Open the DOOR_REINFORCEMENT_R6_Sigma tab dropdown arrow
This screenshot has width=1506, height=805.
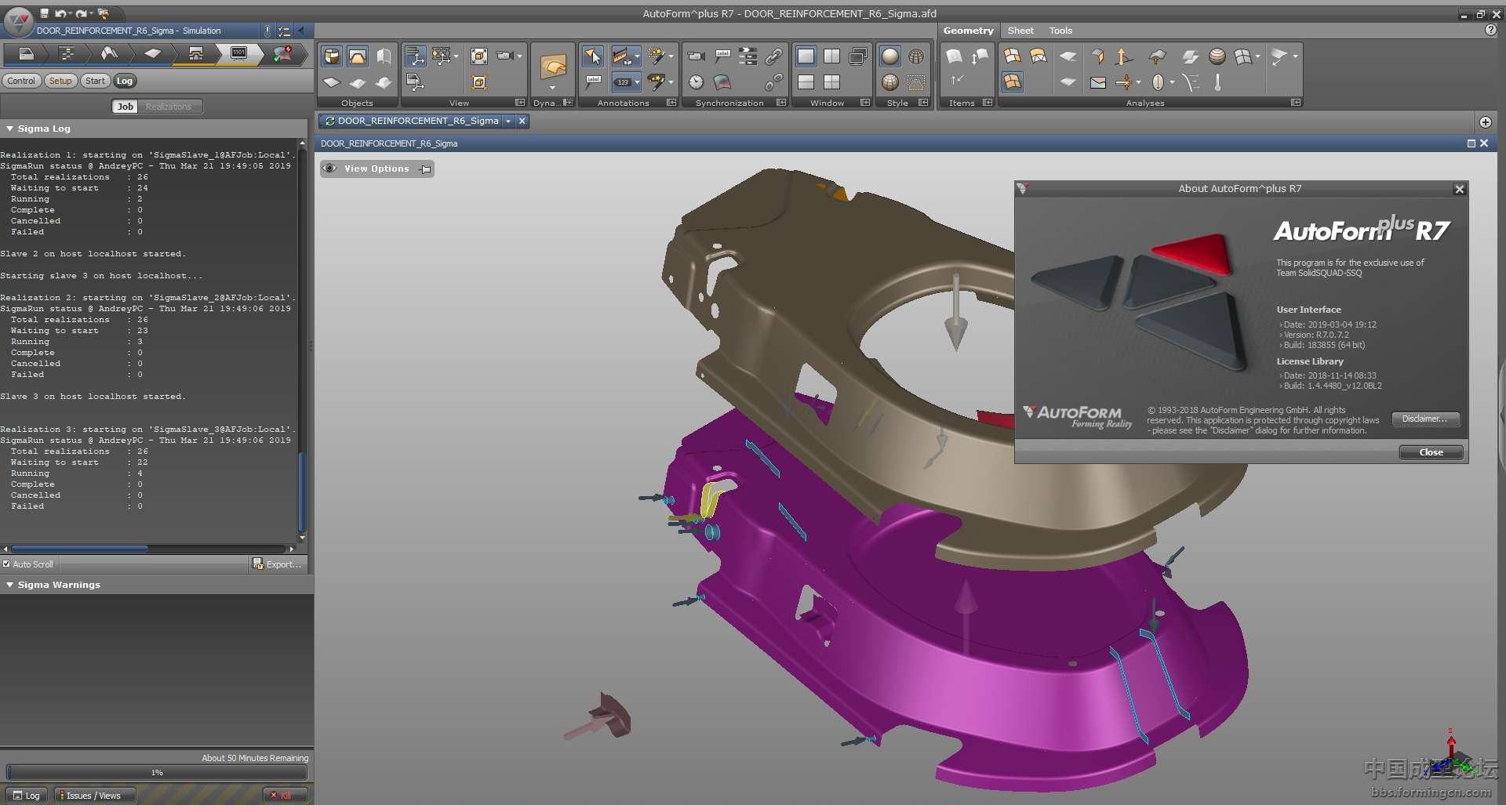508,121
